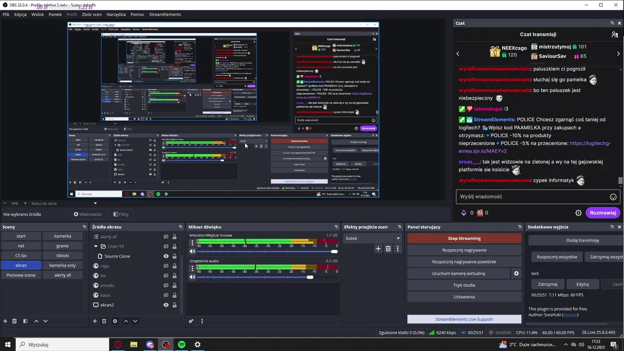The width and height of the screenshot is (624, 351).
Task: Open Mikrofon/Wejście liniowe three-dot options
Action: coord(192,242)
